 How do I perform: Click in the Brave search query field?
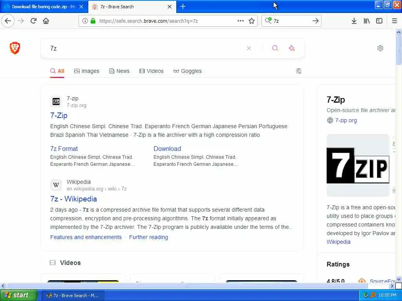pos(146,48)
